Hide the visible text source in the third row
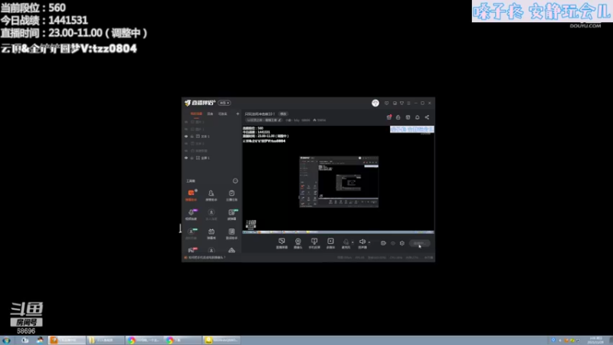 click(186, 136)
